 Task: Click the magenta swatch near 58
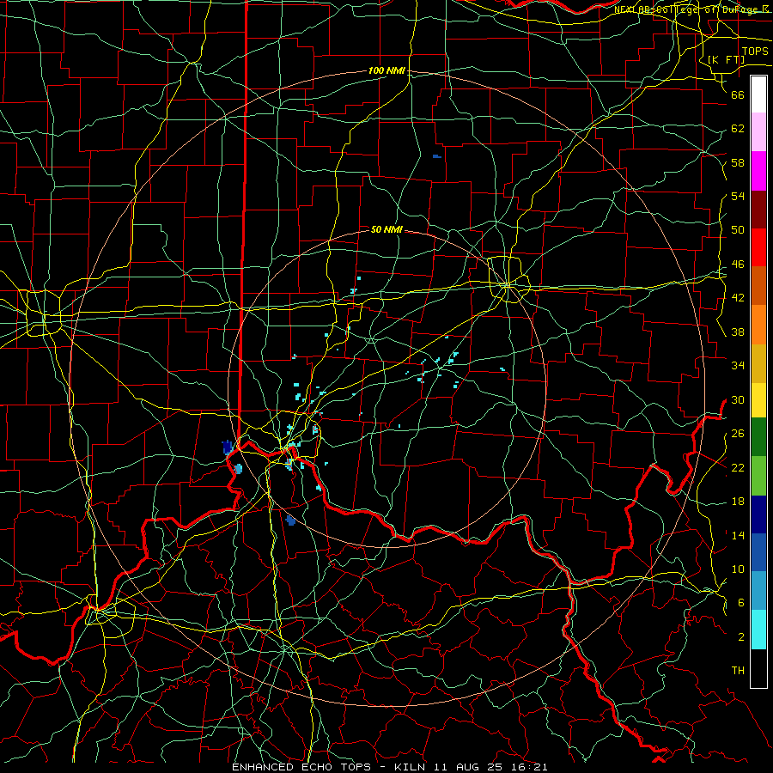tap(758, 171)
